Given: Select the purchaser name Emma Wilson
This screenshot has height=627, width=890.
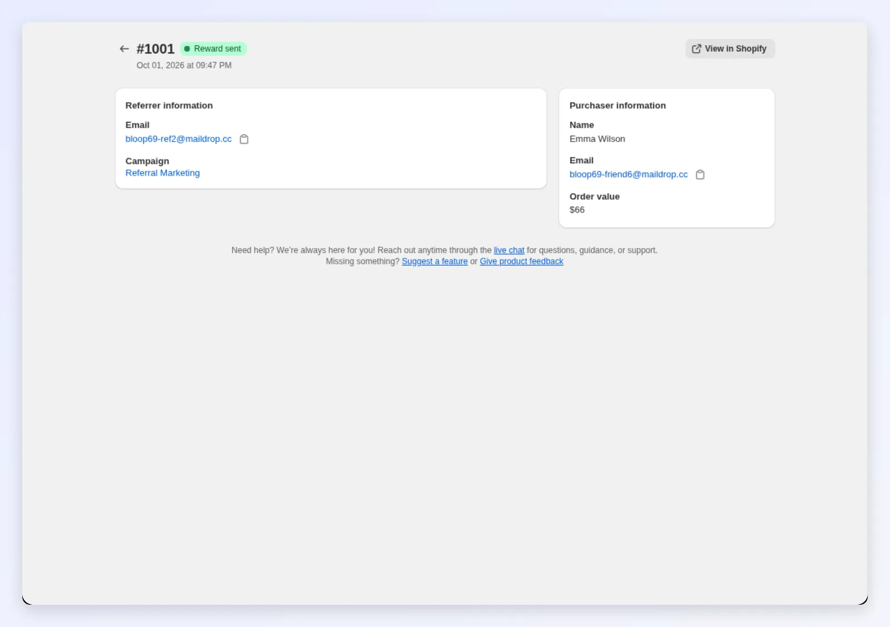Looking at the screenshot, I should pyautogui.click(x=597, y=139).
